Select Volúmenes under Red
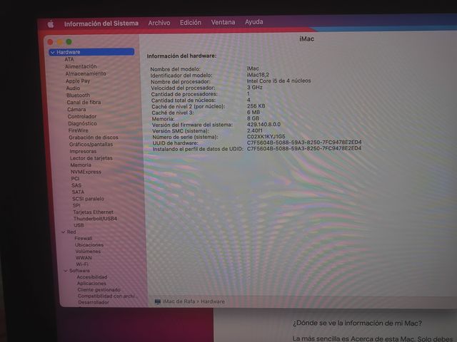The image size is (457, 342). [x=88, y=252]
